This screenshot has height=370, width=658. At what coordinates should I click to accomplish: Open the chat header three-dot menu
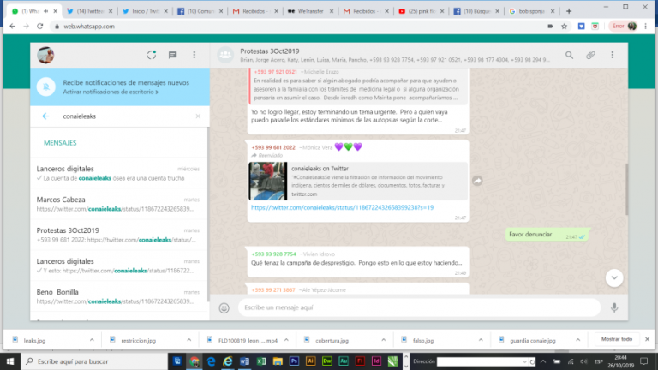[x=612, y=56]
